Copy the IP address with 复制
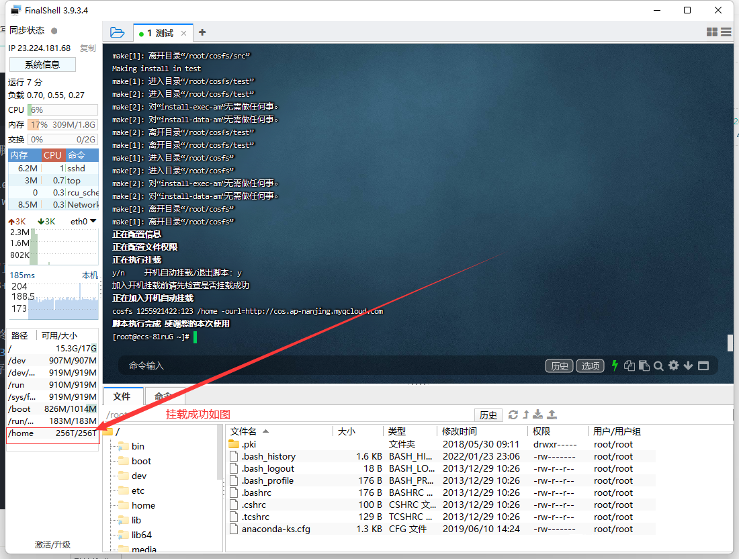This screenshot has height=559, width=739. (87, 48)
